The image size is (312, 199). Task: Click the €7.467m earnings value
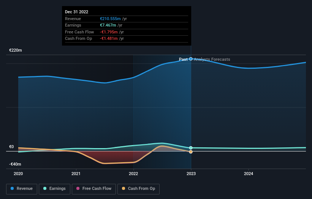point(108,25)
